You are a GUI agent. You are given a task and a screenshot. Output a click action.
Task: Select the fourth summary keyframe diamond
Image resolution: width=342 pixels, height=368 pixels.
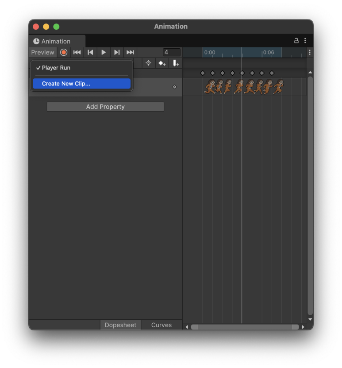point(232,73)
